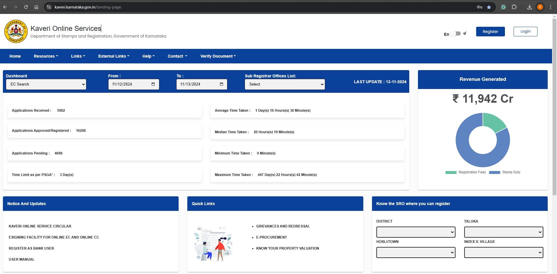This screenshot has width=557, height=274.
Task: Open the password key icon in address bar
Action: (479, 7)
